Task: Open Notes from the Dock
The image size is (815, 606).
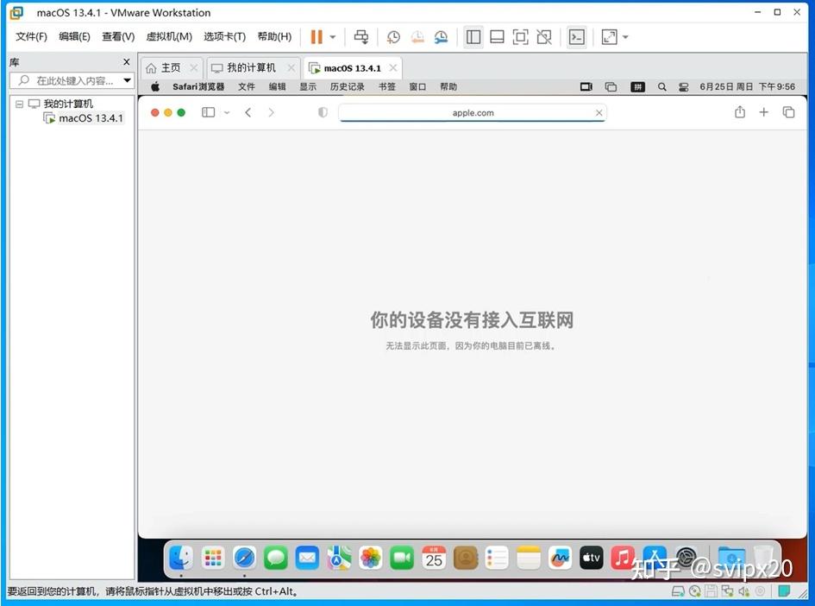Action: (529, 559)
